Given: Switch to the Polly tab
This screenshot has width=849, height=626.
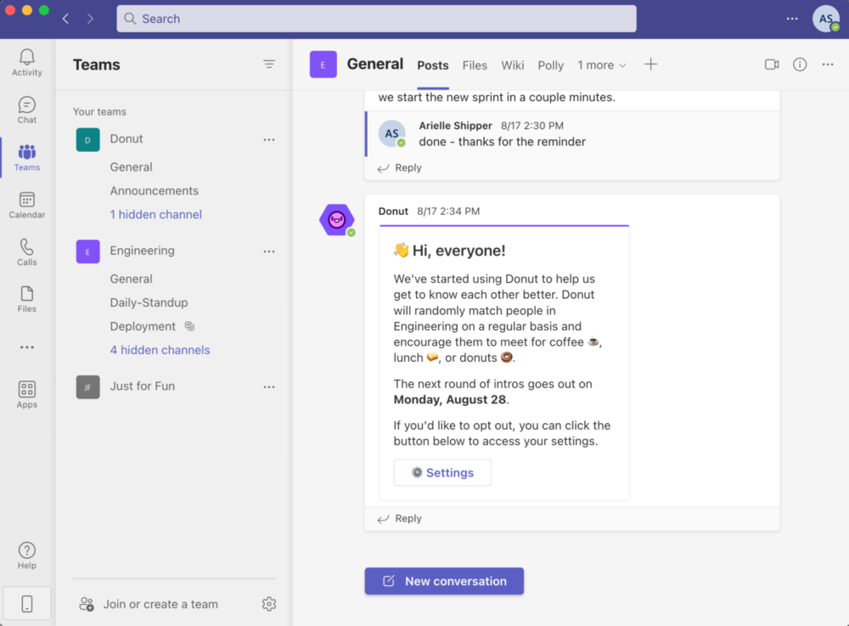Looking at the screenshot, I should tap(551, 65).
